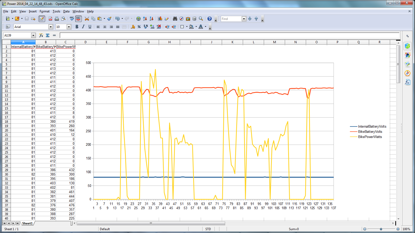This screenshot has height=233, width=415.
Task: Click the Copy icon
Action: click(x=93, y=19)
